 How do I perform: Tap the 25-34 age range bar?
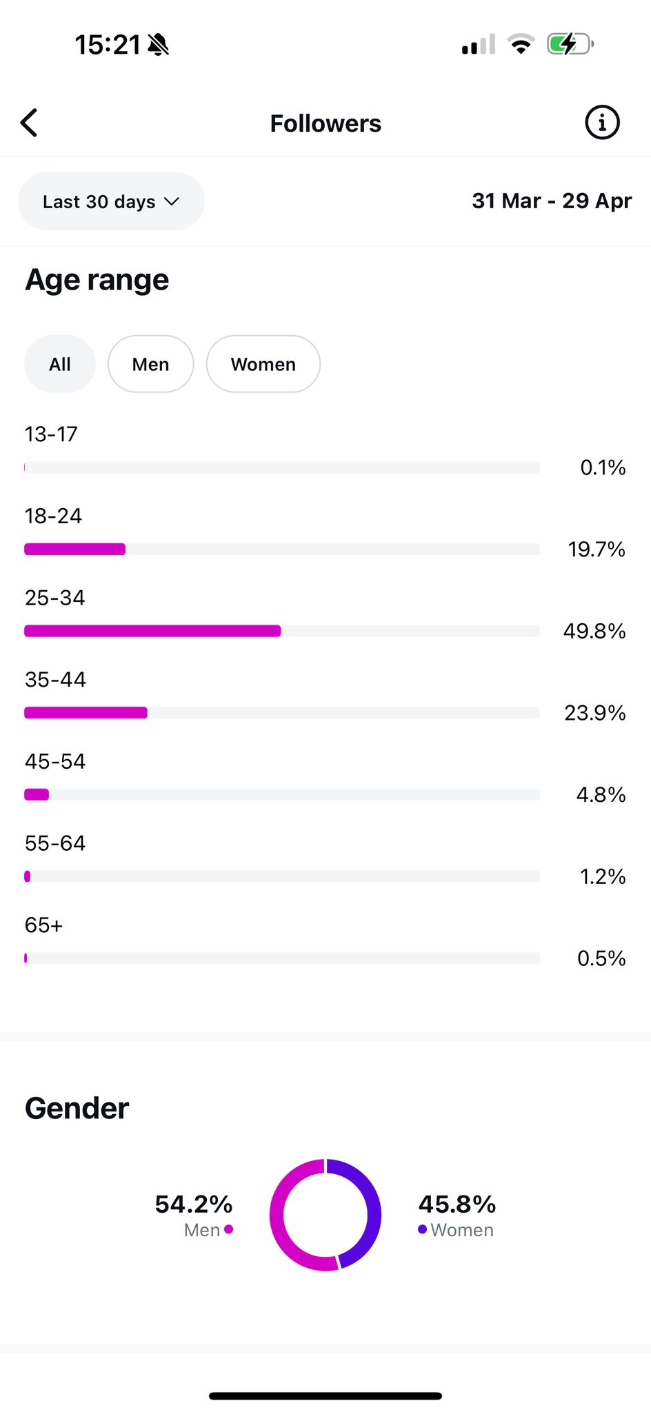coord(282,631)
